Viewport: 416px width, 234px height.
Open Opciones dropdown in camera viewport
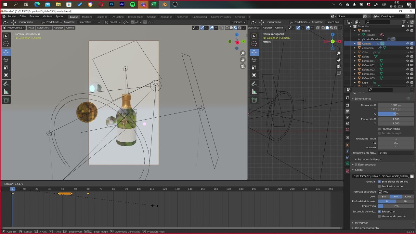tap(238, 22)
